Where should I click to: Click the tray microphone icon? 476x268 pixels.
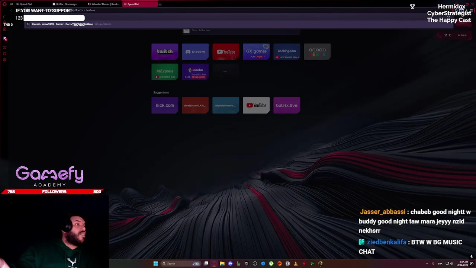(x=433, y=264)
